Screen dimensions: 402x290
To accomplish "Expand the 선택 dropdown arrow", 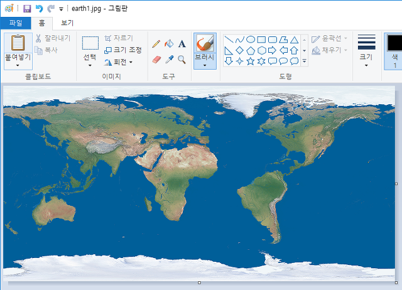I will click(x=90, y=65).
